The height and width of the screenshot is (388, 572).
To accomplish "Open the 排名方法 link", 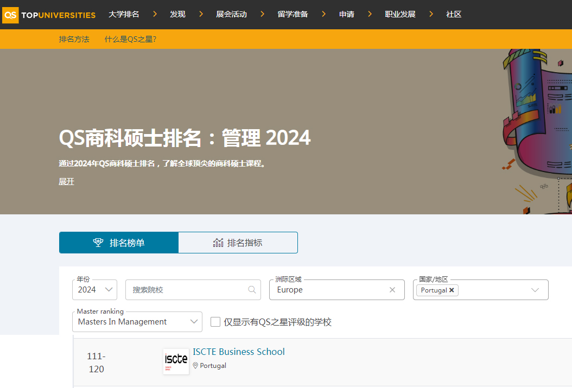I will click(74, 39).
